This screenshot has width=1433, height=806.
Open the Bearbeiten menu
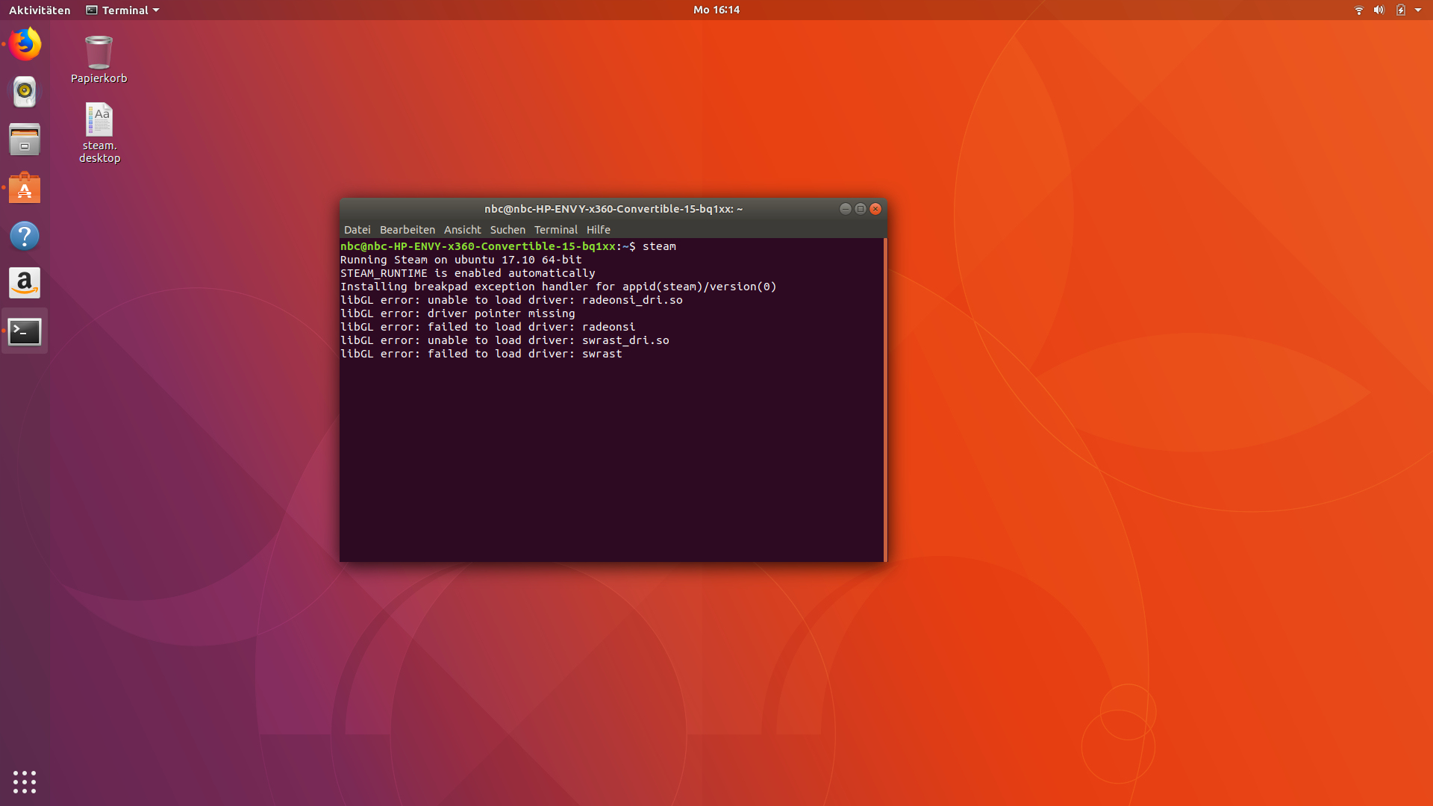pos(407,230)
